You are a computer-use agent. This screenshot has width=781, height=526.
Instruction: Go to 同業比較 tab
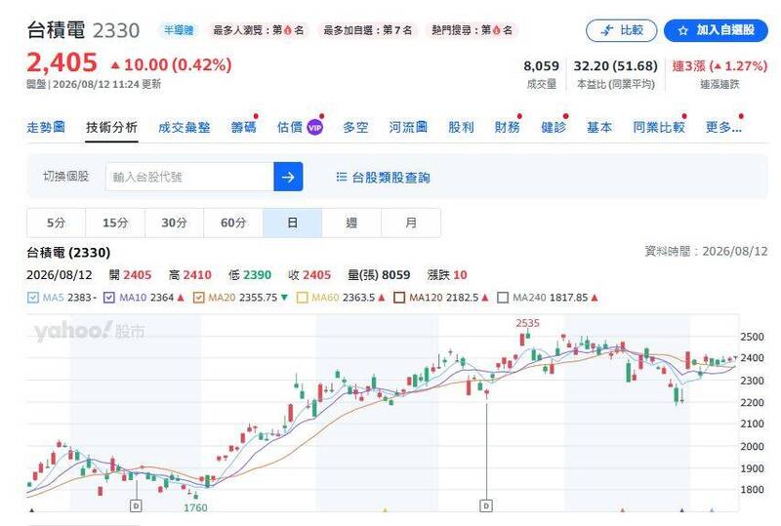click(x=659, y=128)
